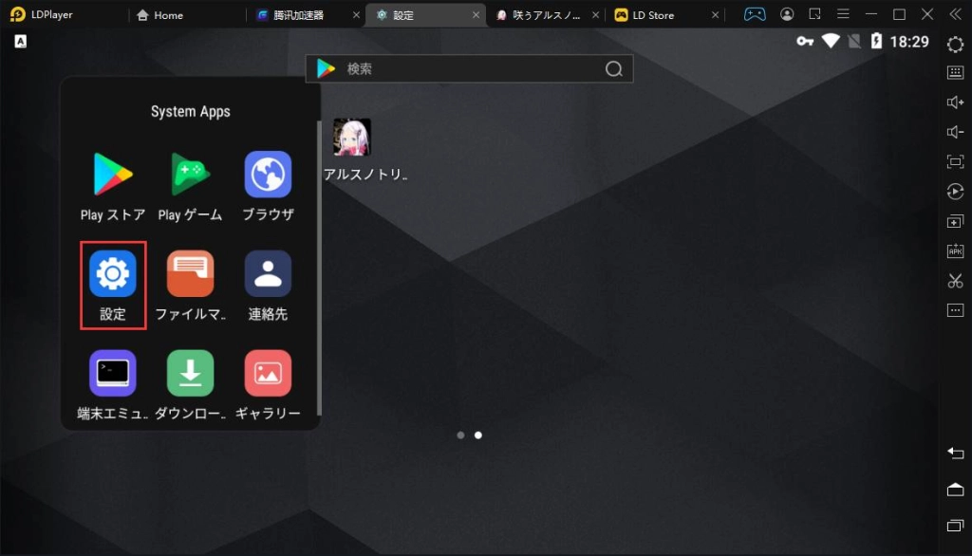Open the ギャラリー gallery app

click(268, 384)
